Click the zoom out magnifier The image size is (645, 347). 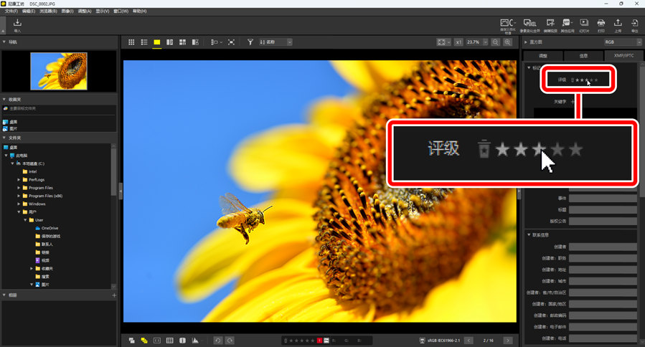coord(496,42)
